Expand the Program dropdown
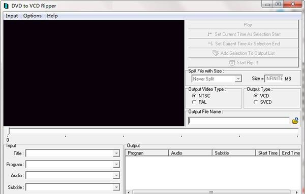 [x=116, y=164]
